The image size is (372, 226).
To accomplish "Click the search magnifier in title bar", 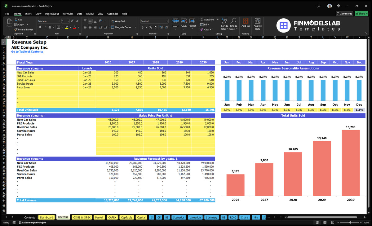I will click(319, 6).
